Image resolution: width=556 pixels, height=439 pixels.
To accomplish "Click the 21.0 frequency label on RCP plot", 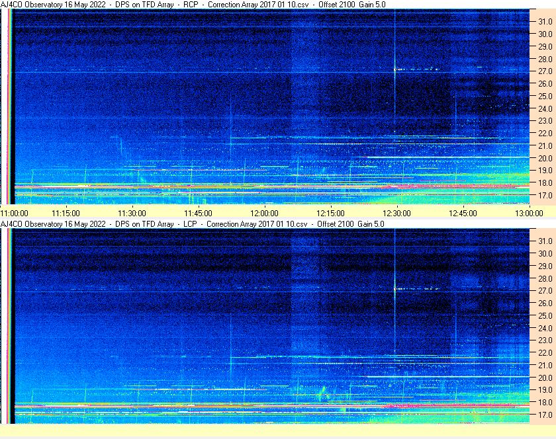I will [x=545, y=146].
